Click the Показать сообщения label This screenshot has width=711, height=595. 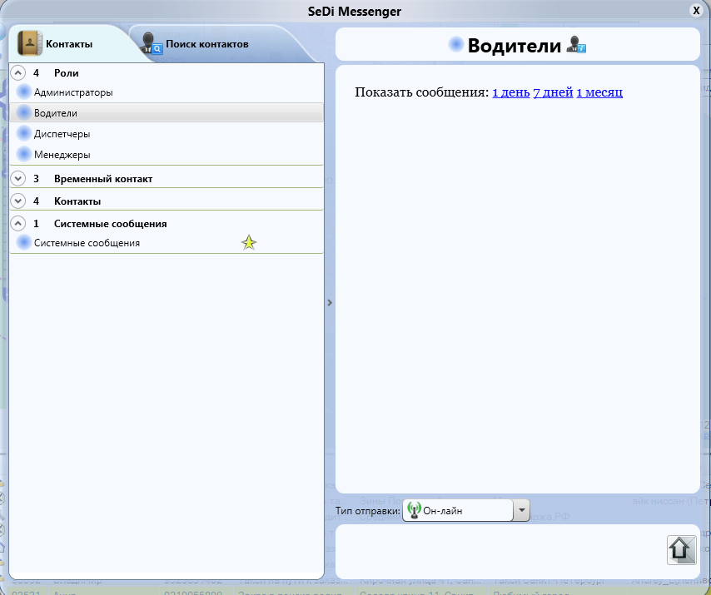422,92
